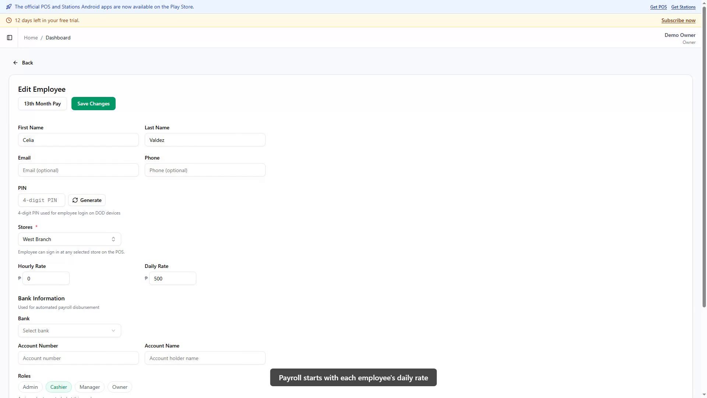Click the Account number field

tap(78, 358)
